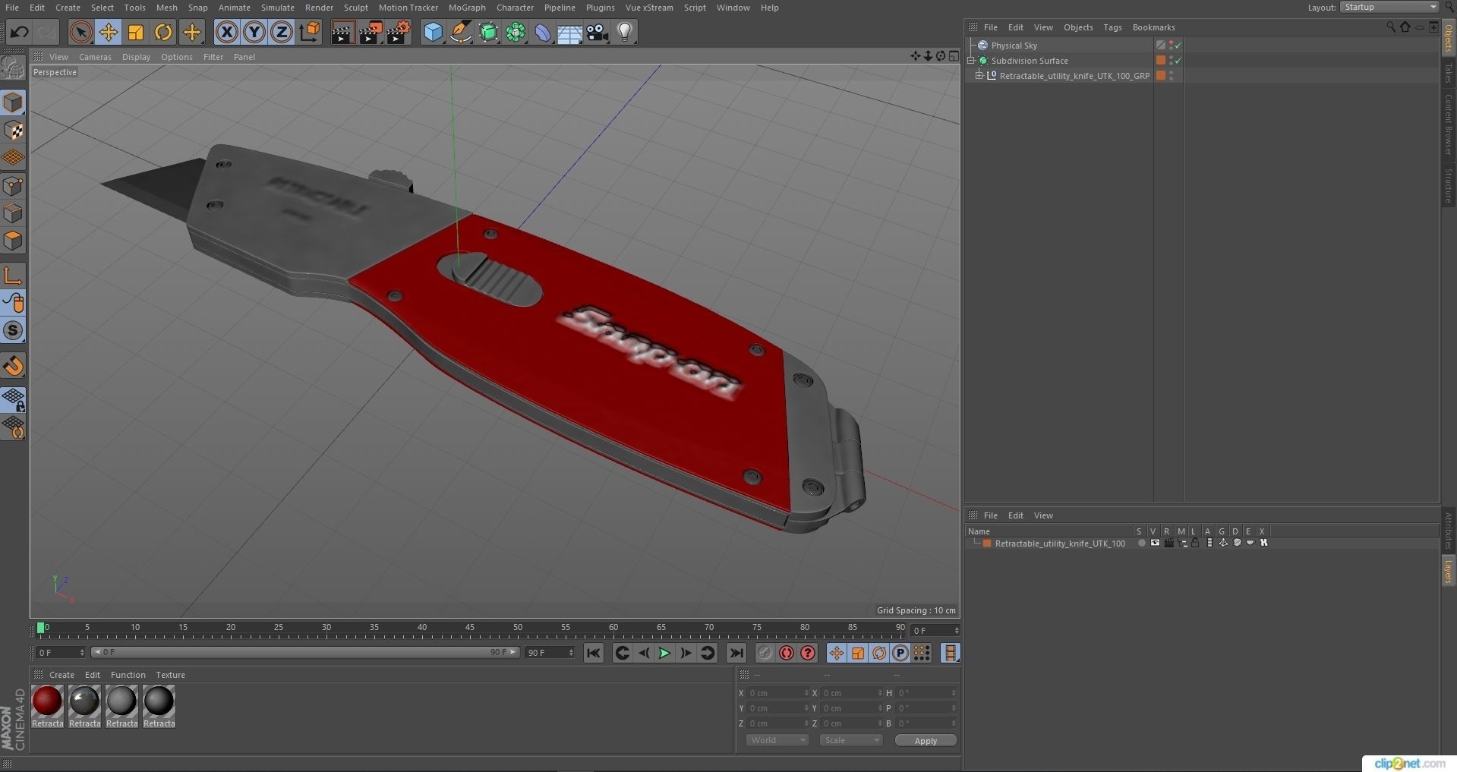Open render settings icon with gear

(399, 32)
